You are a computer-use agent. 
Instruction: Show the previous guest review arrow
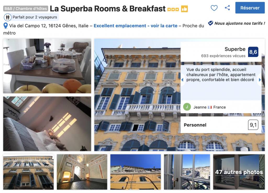(x=182, y=80)
